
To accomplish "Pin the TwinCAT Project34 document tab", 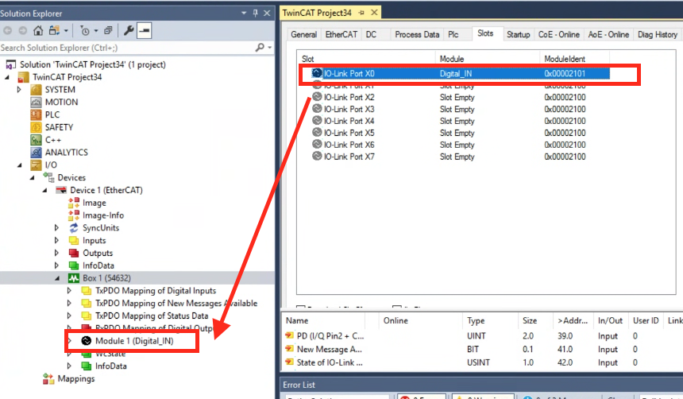I will pos(361,13).
